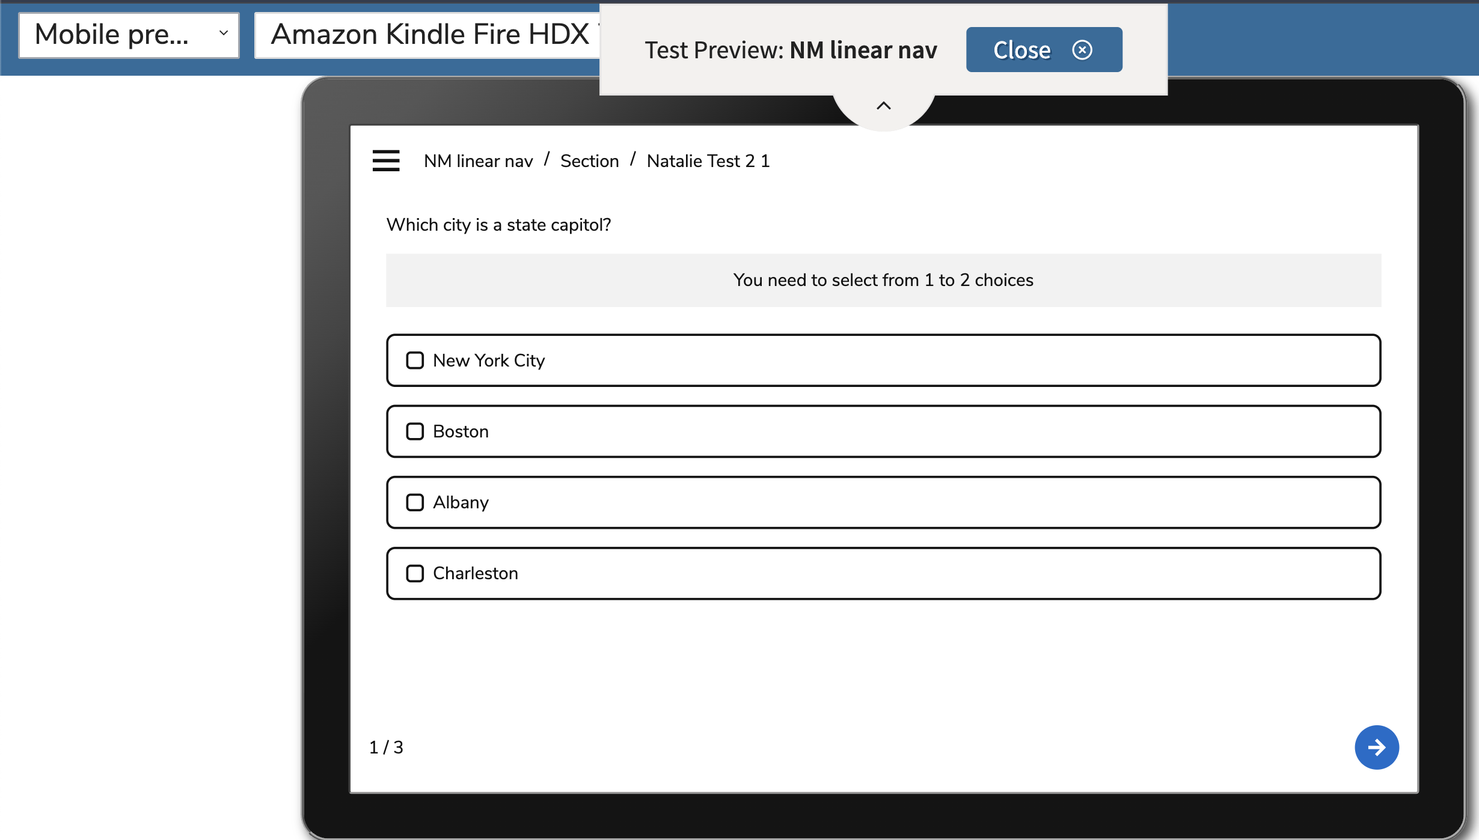Image resolution: width=1479 pixels, height=840 pixels.
Task: Click the Test Preview title text
Action: [x=790, y=50]
